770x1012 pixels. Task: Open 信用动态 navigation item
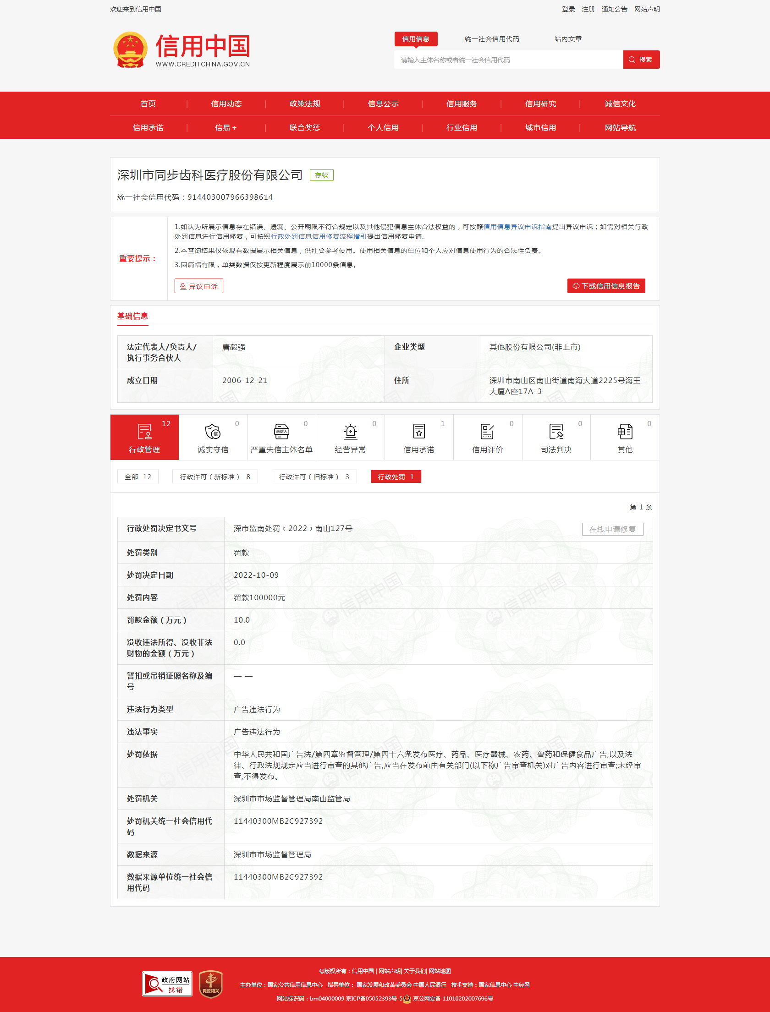(226, 104)
